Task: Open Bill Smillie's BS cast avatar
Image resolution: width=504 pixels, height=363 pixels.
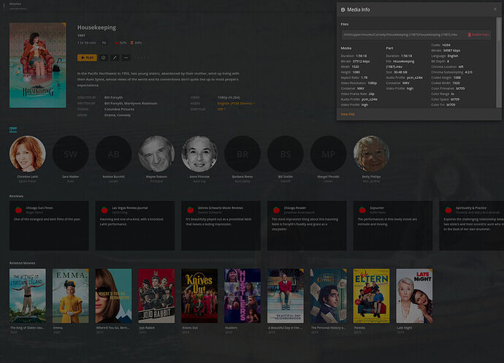Action: (x=286, y=153)
